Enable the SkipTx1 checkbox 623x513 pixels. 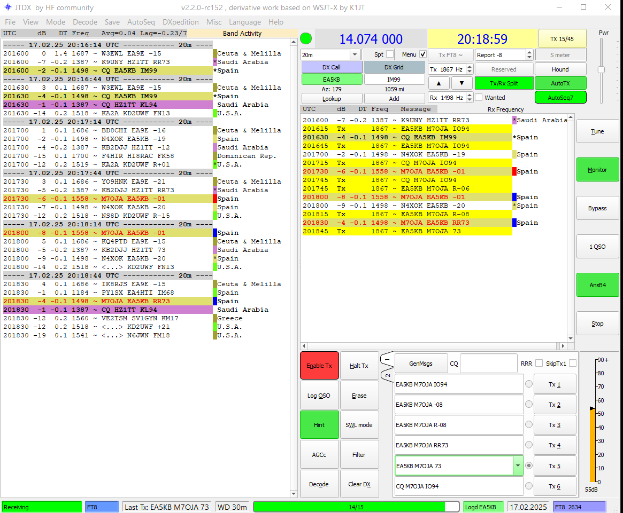(573, 362)
